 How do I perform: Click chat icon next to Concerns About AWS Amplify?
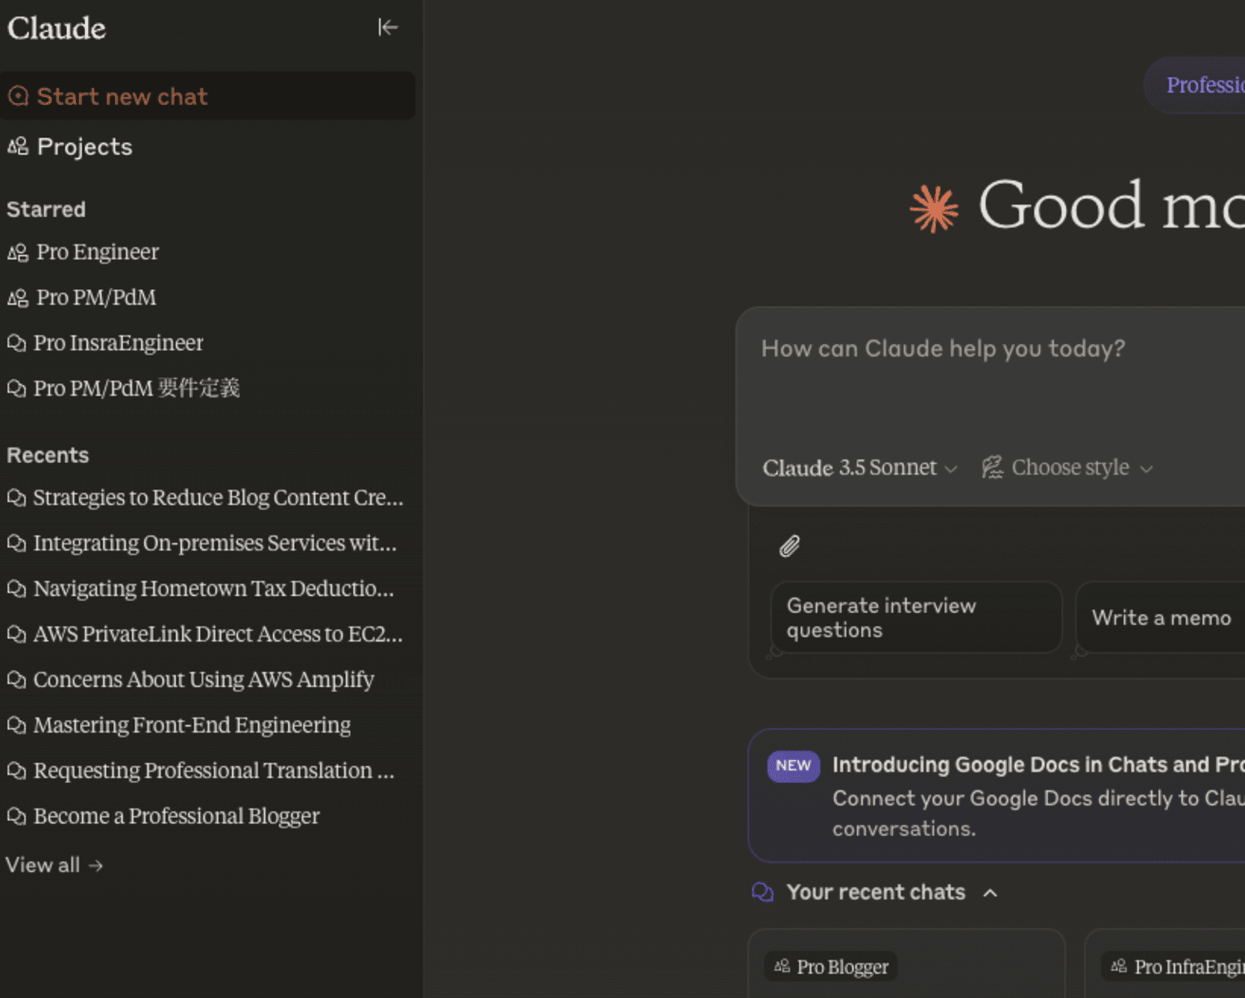point(17,680)
